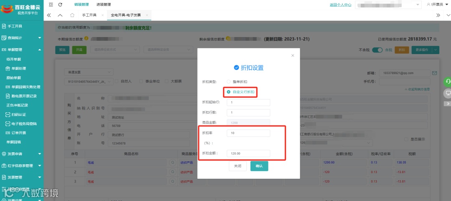The image size is (451, 201).
Task: Click the 确认 button in discount dialog
Action: click(259, 166)
